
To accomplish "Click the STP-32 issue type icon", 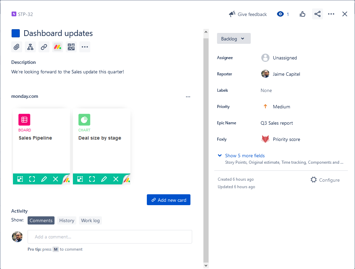I will tap(14, 14).
